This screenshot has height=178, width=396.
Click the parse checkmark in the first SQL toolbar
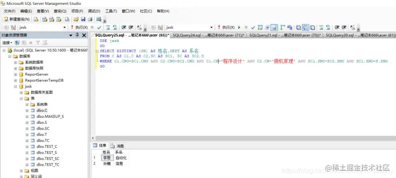point(99,27)
